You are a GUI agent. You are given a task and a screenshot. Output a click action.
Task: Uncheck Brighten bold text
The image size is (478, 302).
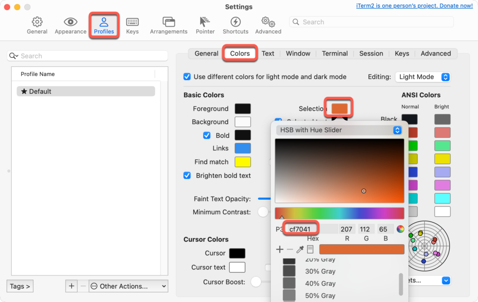(187, 175)
